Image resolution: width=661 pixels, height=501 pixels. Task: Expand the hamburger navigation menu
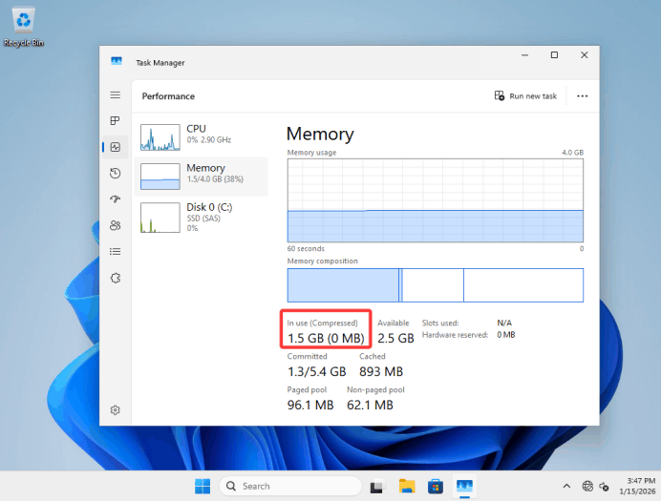[x=115, y=95]
